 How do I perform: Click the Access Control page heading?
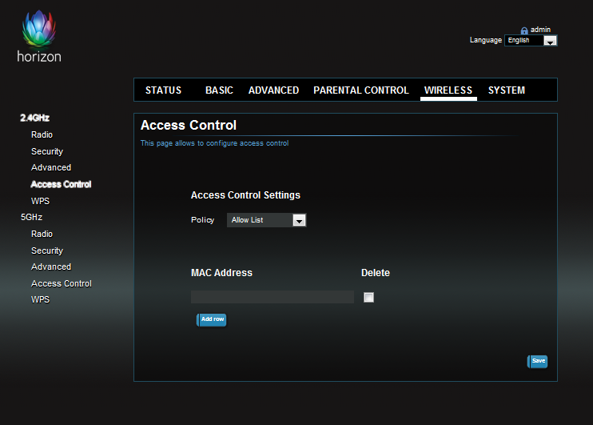(189, 126)
